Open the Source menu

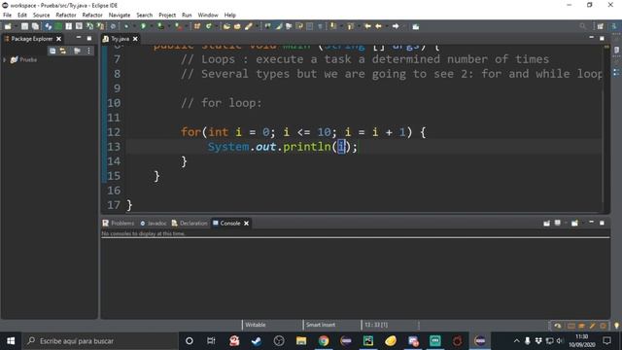coord(41,16)
